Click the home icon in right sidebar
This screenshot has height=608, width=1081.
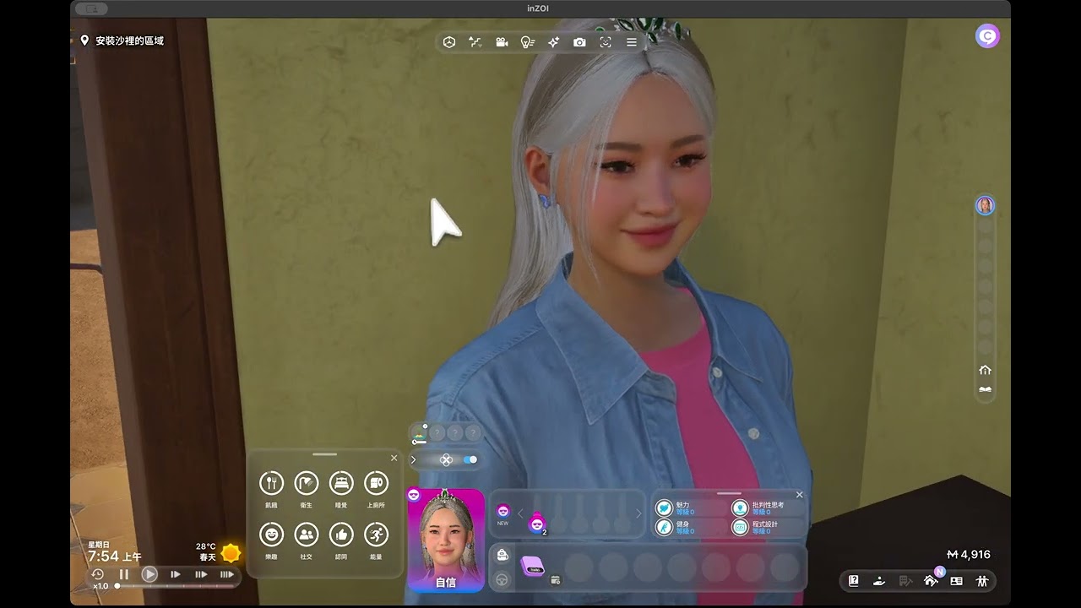[x=985, y=370]
